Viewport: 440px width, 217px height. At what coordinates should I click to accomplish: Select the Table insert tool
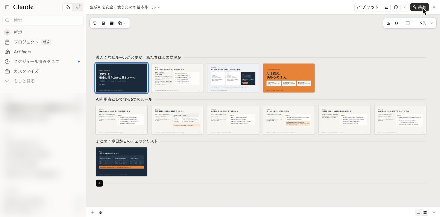(112, 23)
